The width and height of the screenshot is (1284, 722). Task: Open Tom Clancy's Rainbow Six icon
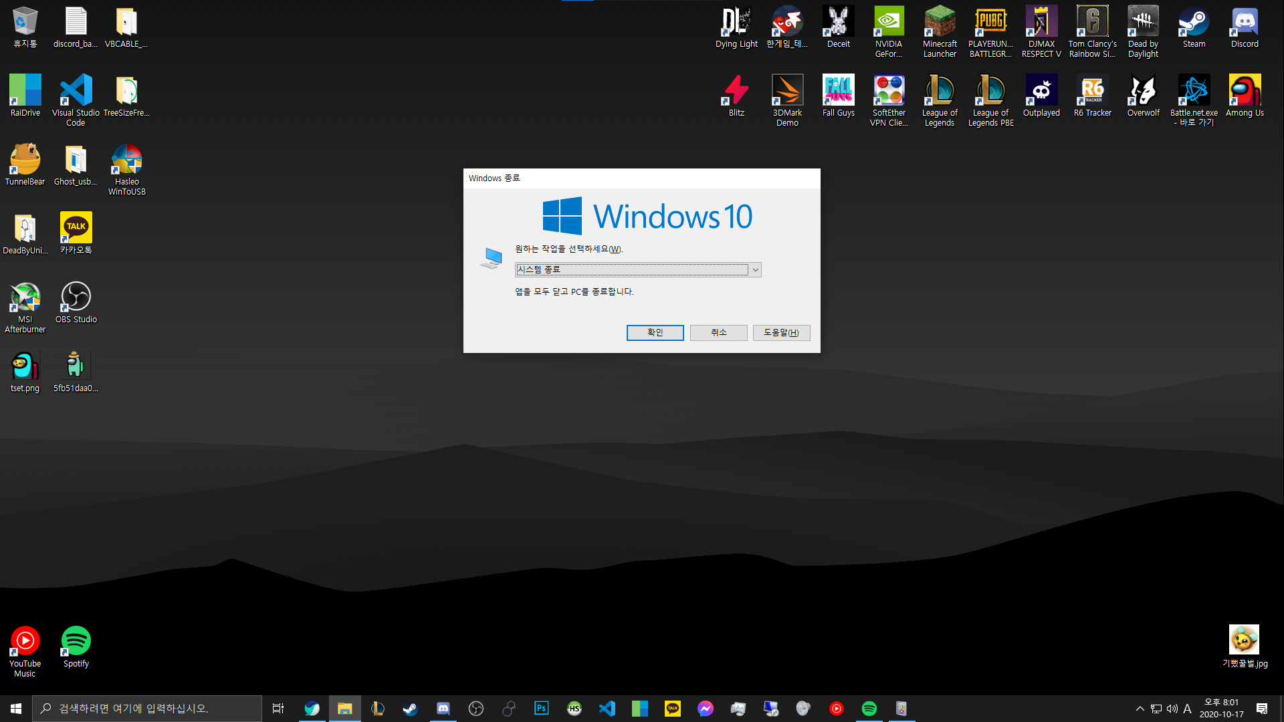1092,32
